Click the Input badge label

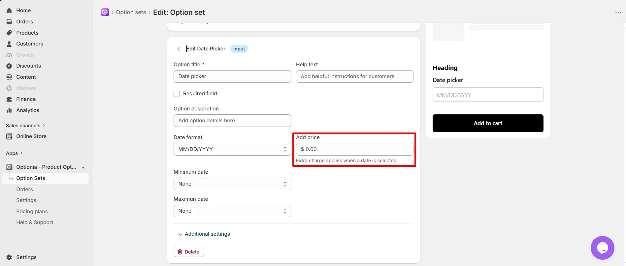point(239,49)
